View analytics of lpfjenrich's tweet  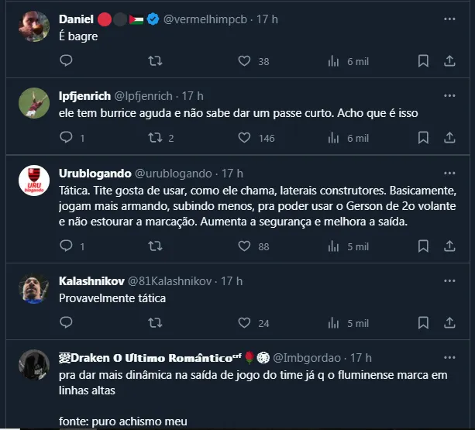(335, 138)
